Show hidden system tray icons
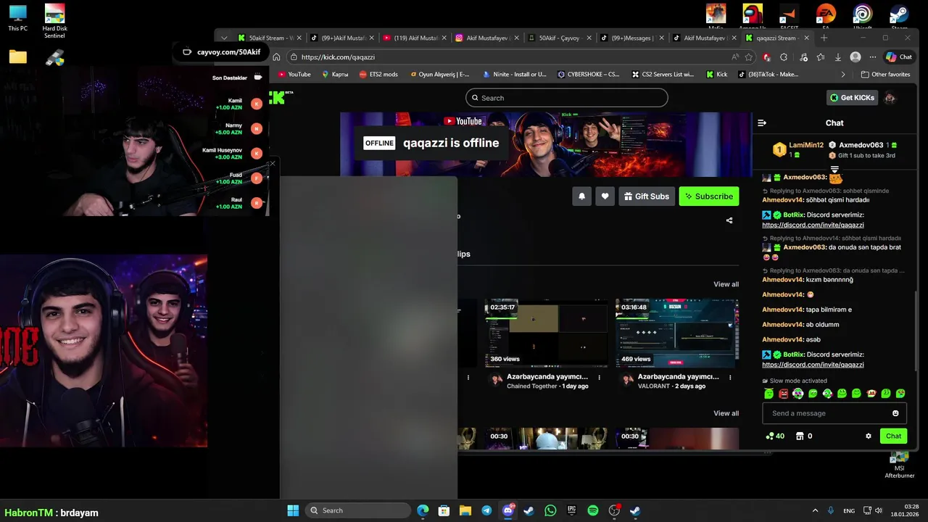Screen dimensions: 928x522 click(x=815, y=510)
